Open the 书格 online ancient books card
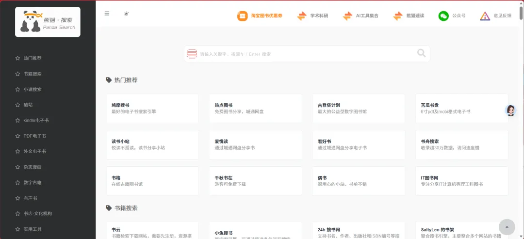This screenshot has height=239, width=524. (152, 181)
